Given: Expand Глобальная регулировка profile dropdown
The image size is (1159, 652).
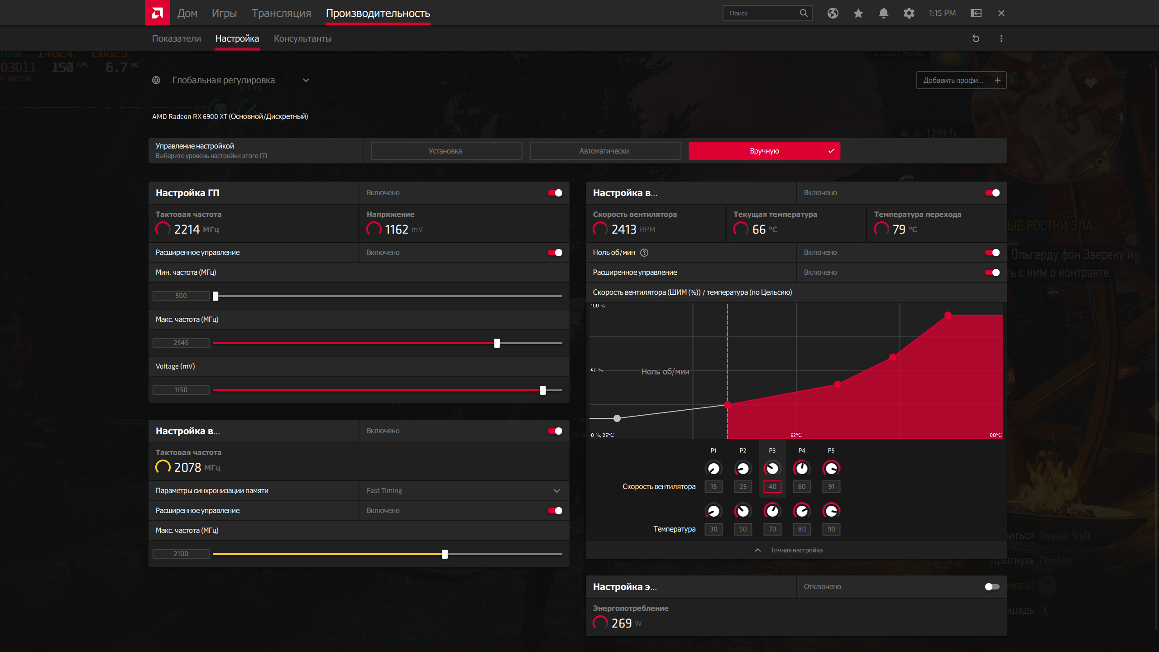Looking at the screenshot, I should click(306, 80).
